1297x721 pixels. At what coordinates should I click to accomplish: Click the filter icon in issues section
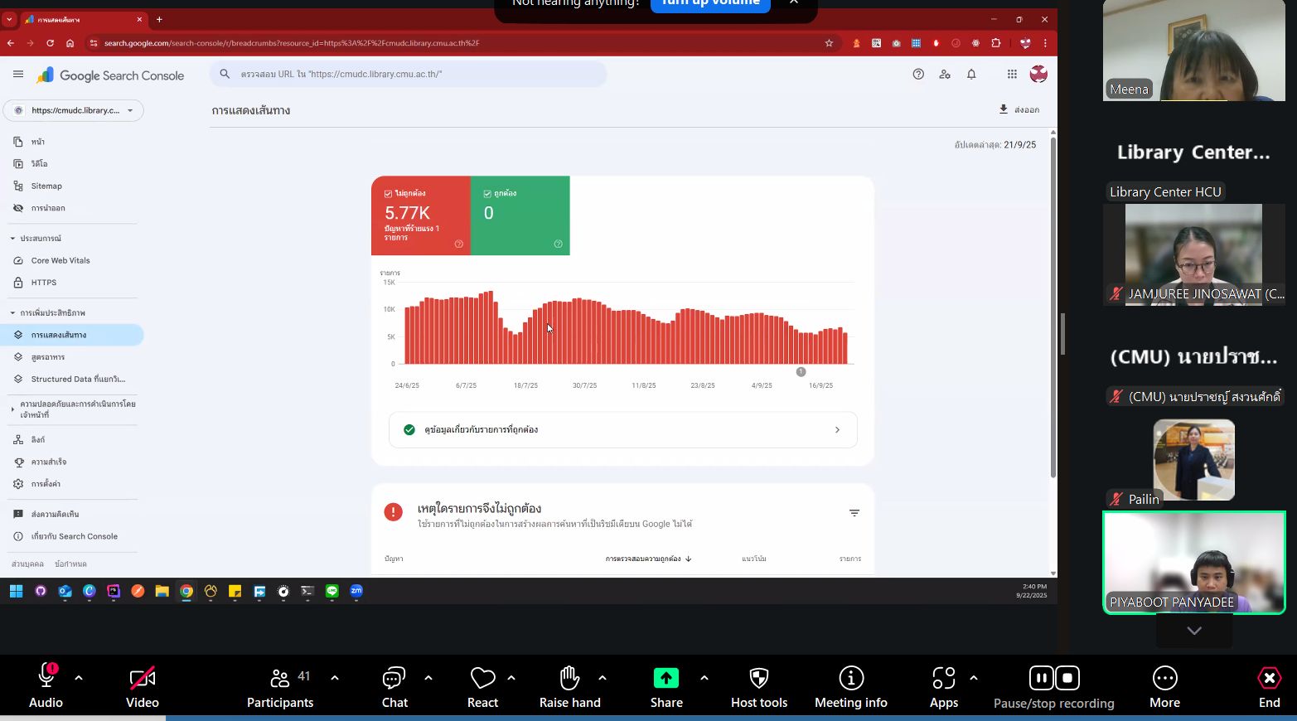tap(854, 513)
